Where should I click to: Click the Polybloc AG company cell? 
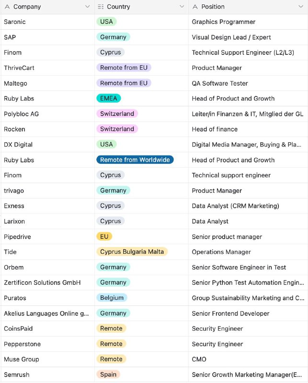[x=47, y=114]
